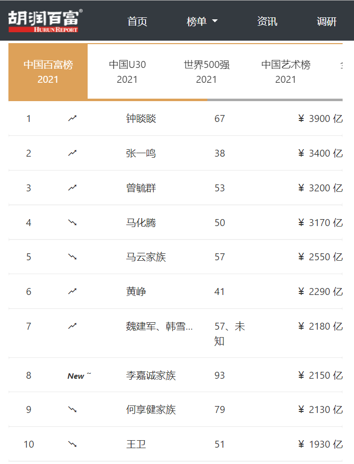Image resolution: width=354 pixels, height=464 pixels.
Task: Open the 调研 navigation item
Action: coord(326,21)
